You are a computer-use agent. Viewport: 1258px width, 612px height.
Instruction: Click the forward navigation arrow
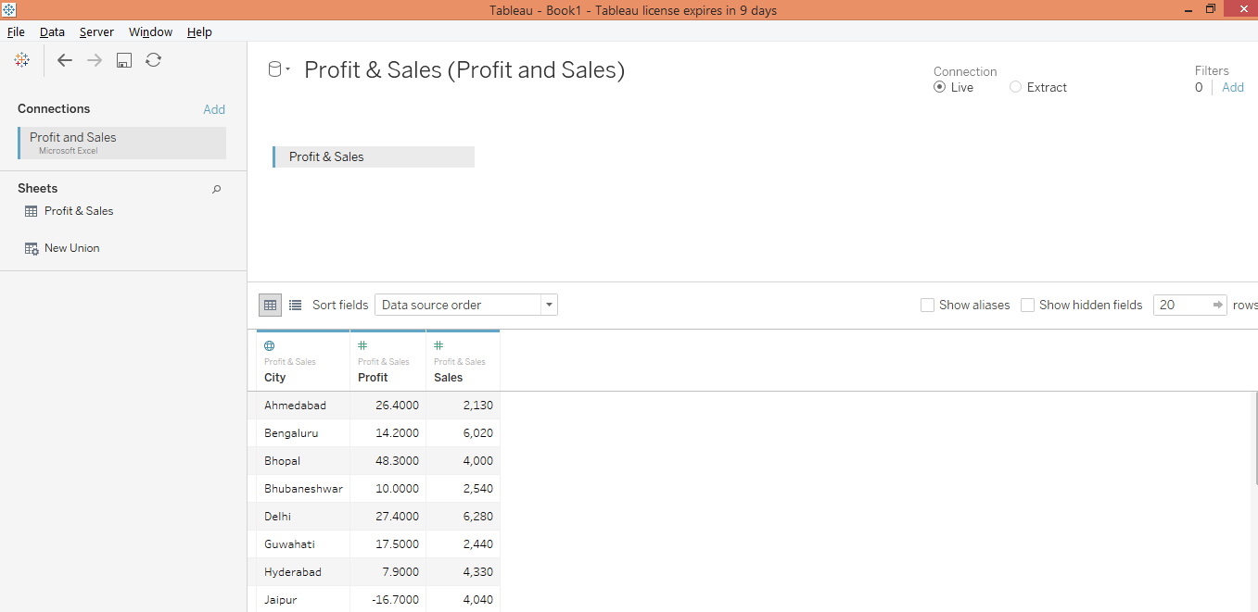[x=93, y=59]
